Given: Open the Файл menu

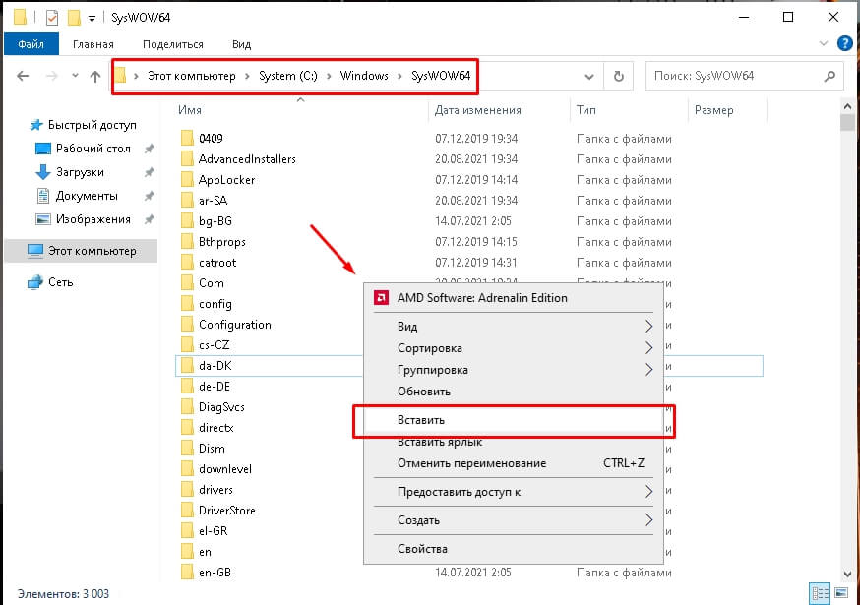Looking at the screenshot, I should click(31, 44).
